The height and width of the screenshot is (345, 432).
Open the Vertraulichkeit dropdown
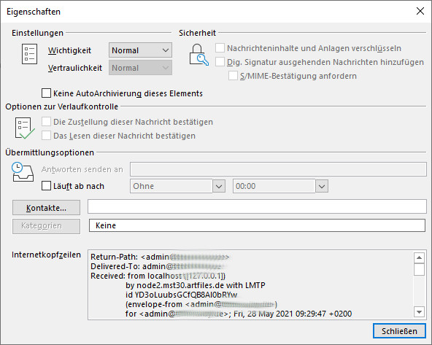[x=140, y=68]
